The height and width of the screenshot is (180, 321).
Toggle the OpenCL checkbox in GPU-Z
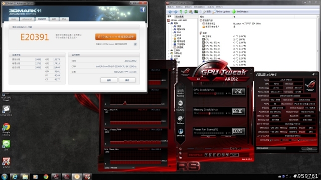click(271, 140)
